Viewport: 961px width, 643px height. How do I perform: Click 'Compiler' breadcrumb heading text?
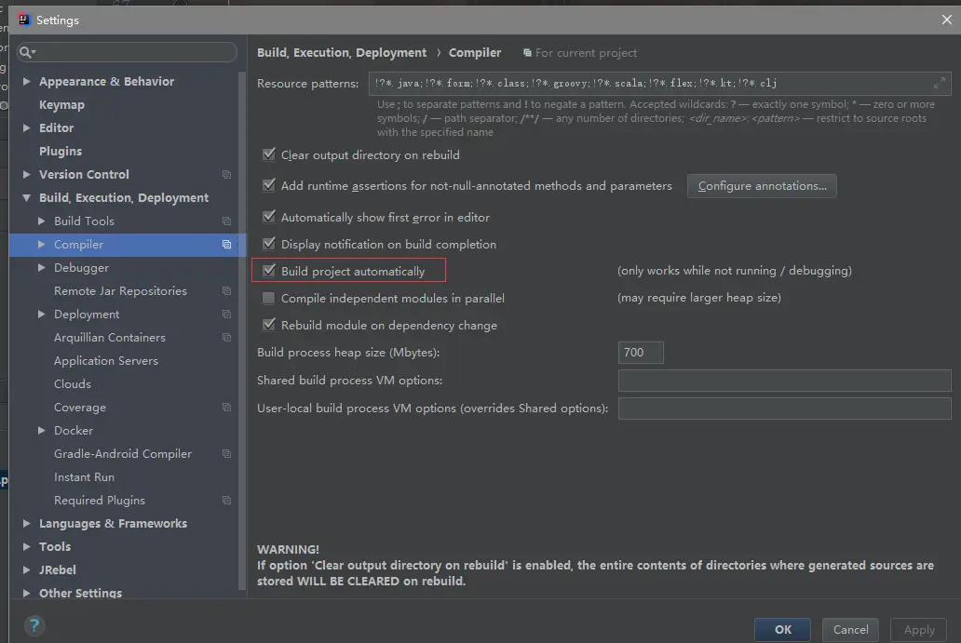[x=475, y=53]
